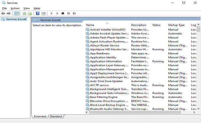Toggle the Show/Hide Console Tree button
The height and width of the screenshot is (123, 201).
click(x=17, y=13)
